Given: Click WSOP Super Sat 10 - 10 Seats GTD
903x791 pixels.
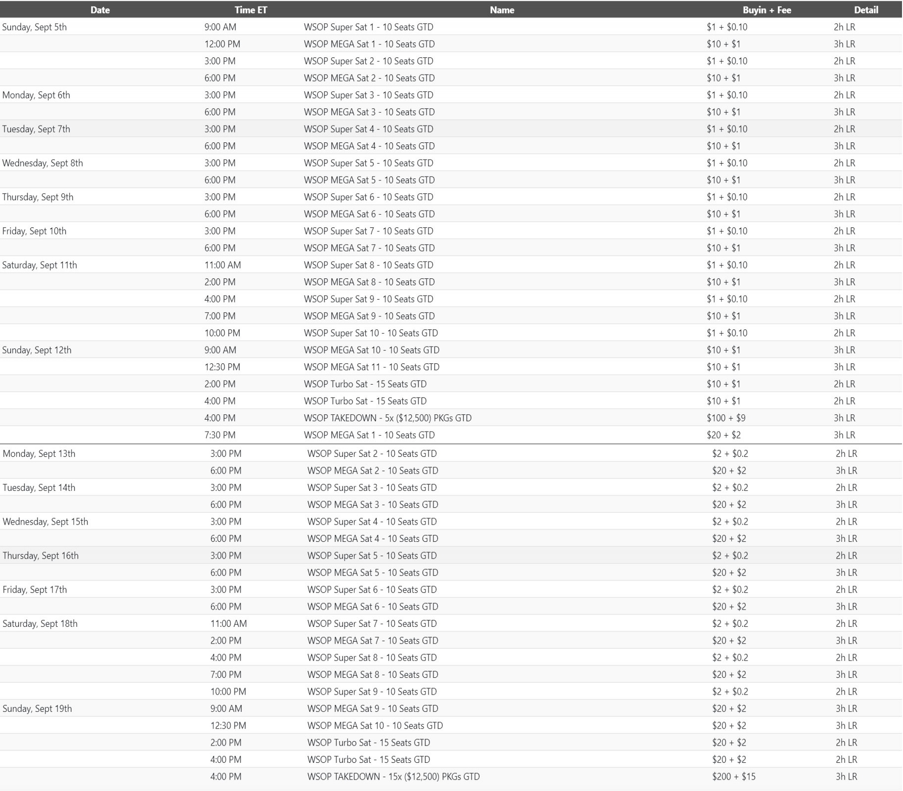Looking at the screenshot, I should click(x=371, y=333).
